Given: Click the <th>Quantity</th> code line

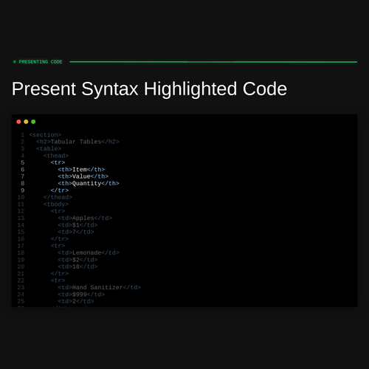Looking at the screenshot, I should [89, 183].
